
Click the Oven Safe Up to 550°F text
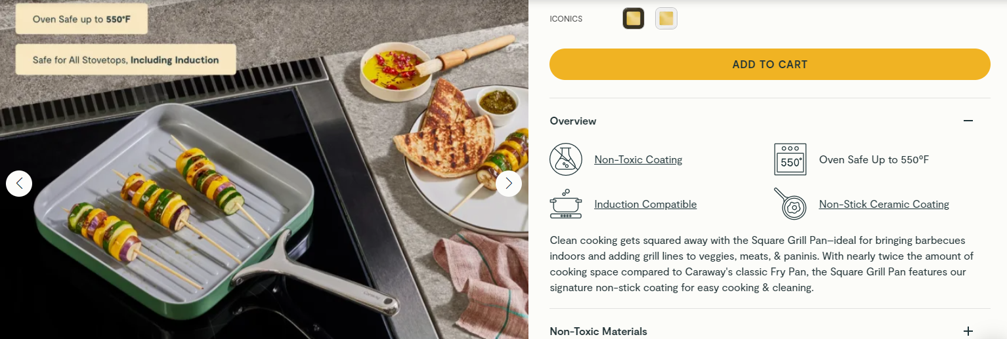[874, 159]
